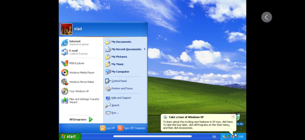This screenshot has height=140, width=305.
Task: Expand All Programs menu
Action: 81,120
